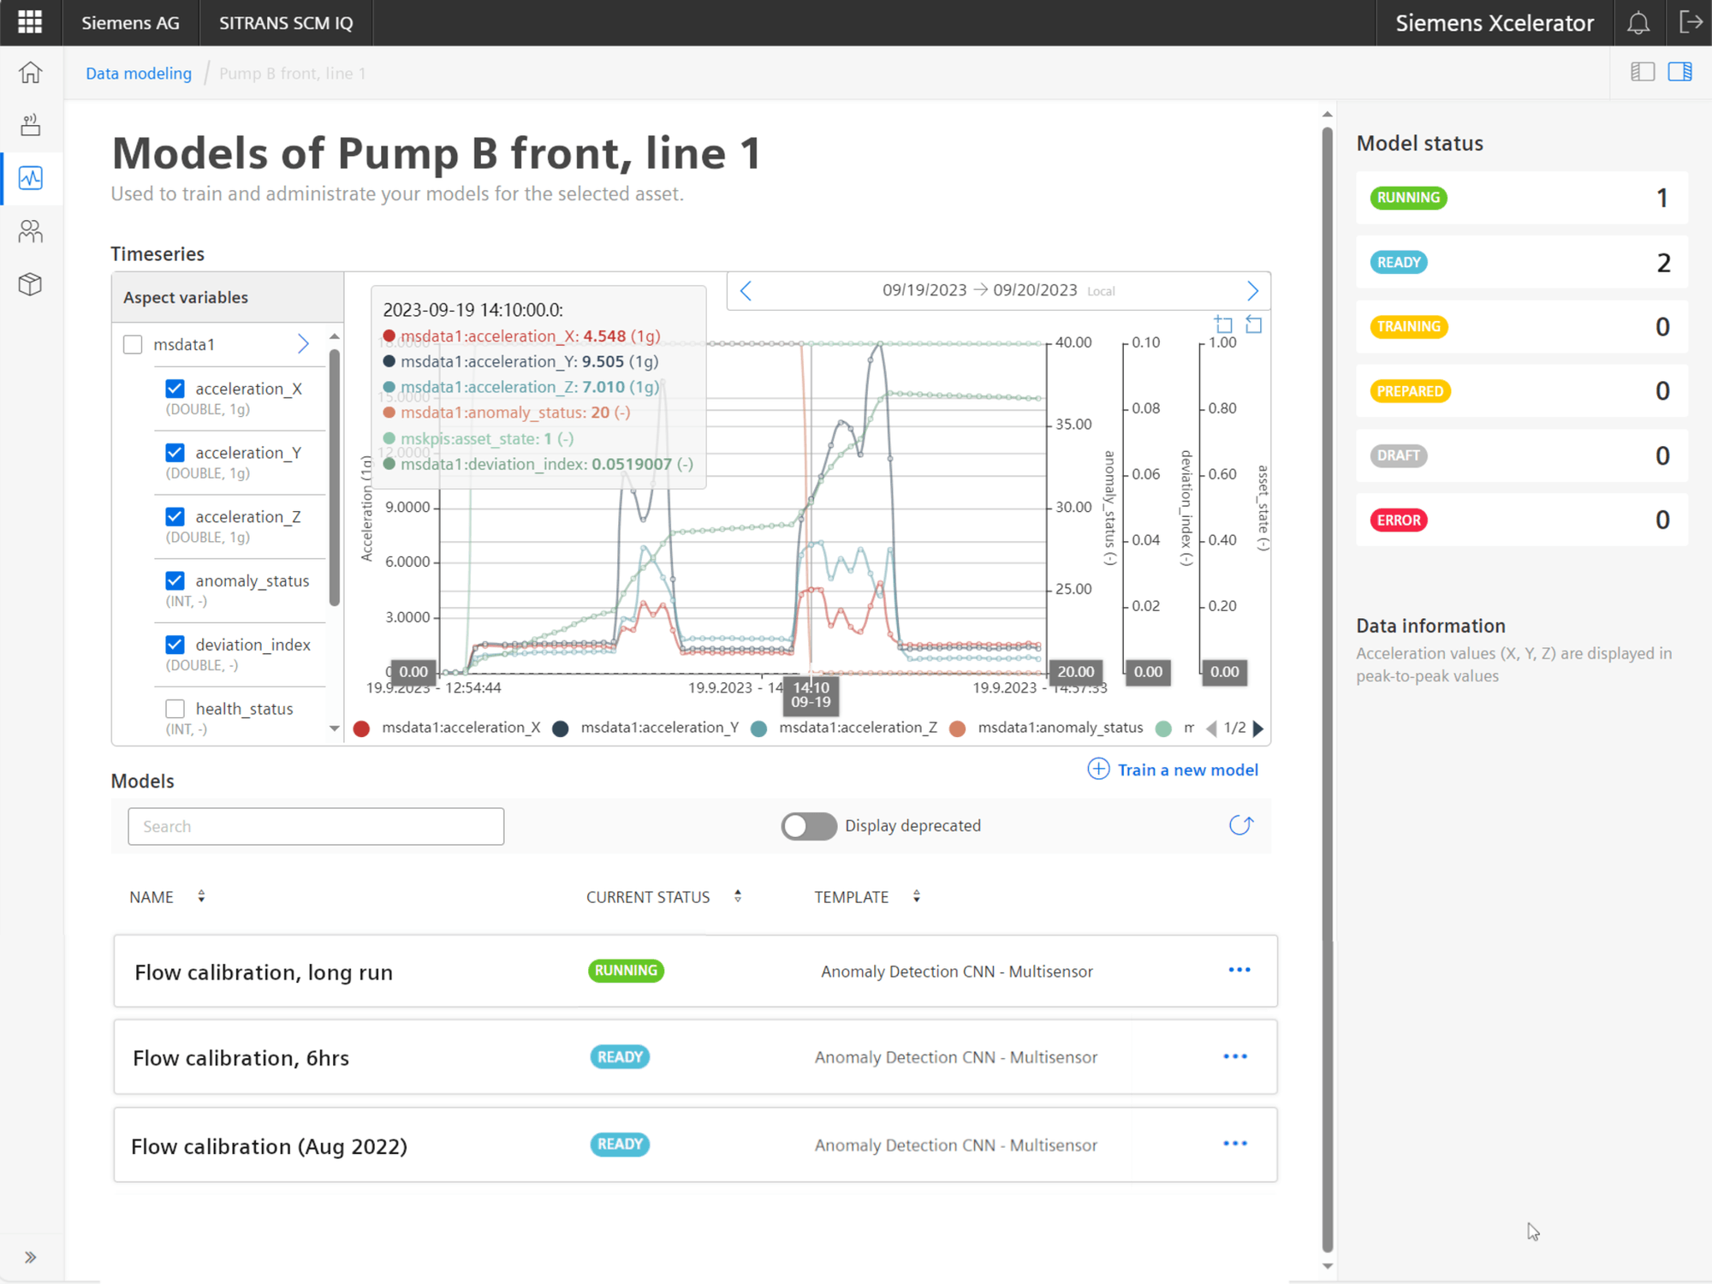1712x1284 pixels.
Task: Toggle the left panel layout icon
Action: [x=1642, y=72]
